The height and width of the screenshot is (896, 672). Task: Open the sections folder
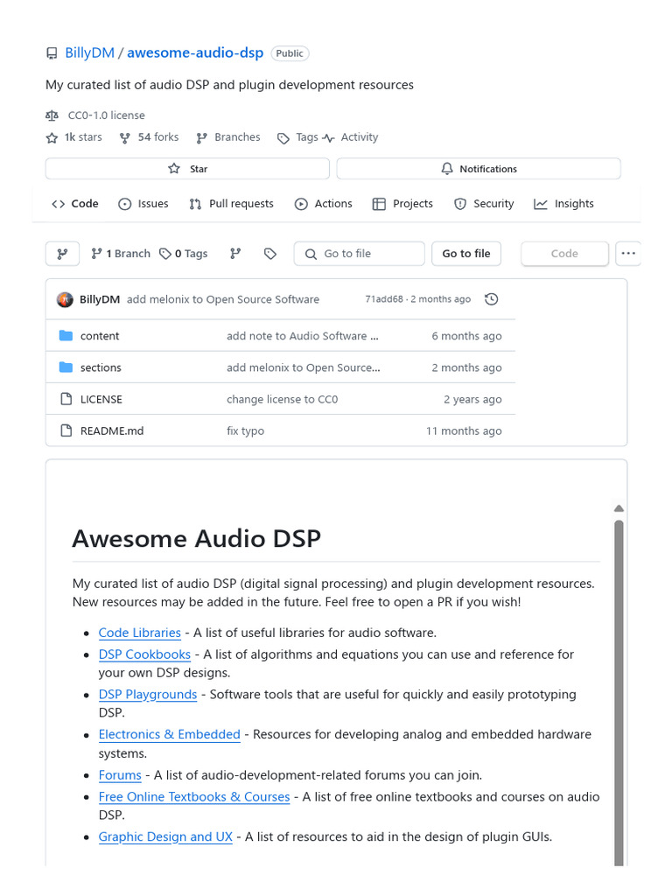[101, 367]
